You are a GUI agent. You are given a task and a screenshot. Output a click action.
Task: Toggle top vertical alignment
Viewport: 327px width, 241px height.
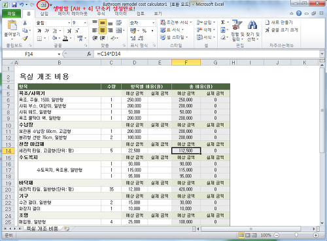click(x=94, y=22)
